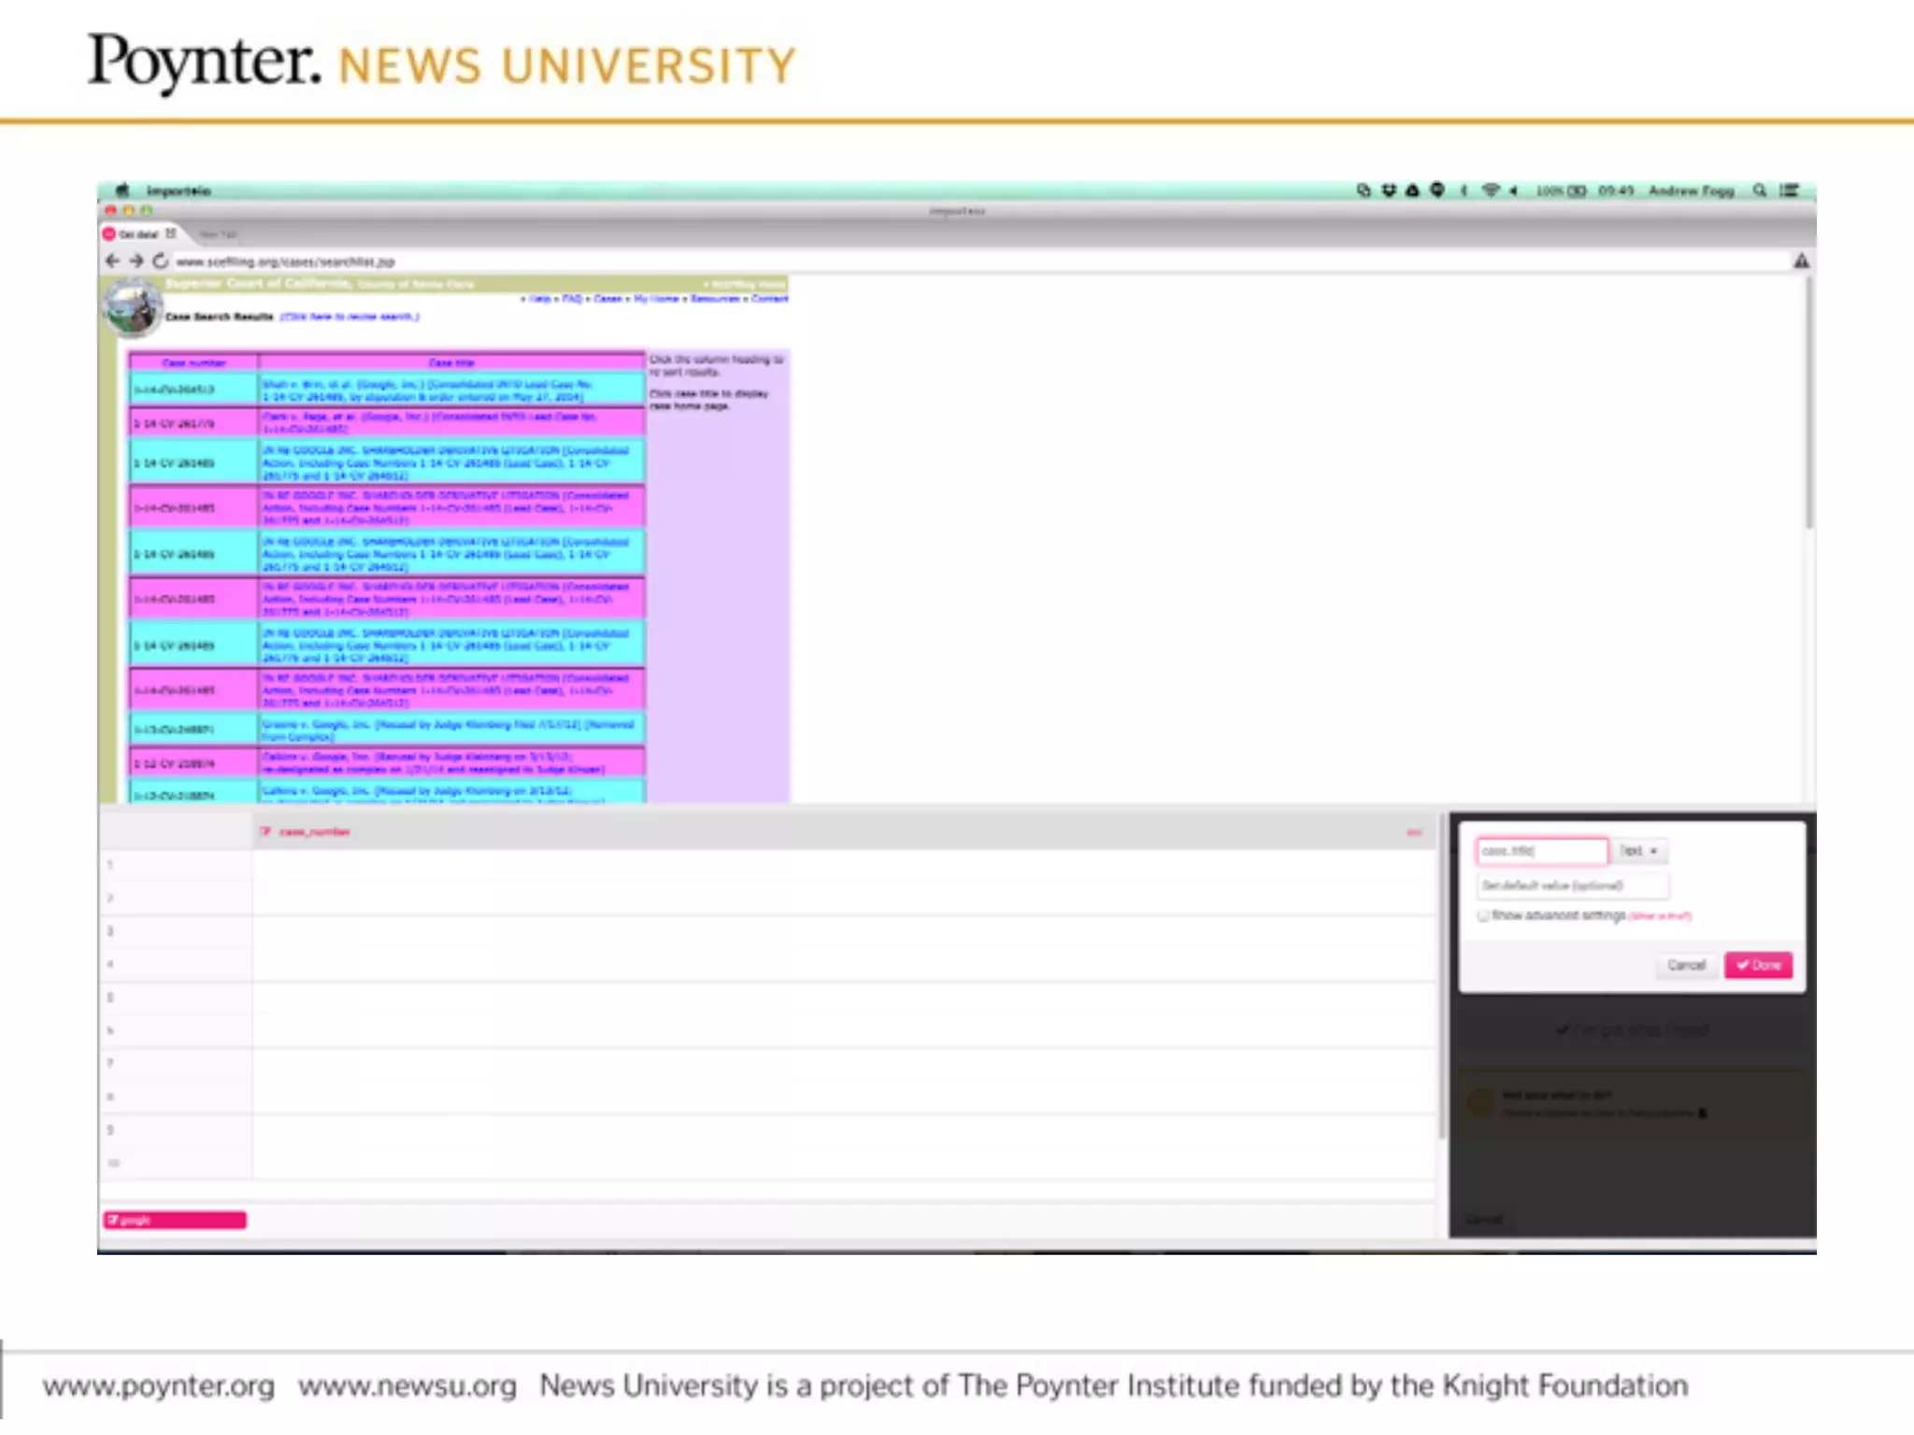Click the warning triangle icon beside address bar

click(x=1801, y=262)
